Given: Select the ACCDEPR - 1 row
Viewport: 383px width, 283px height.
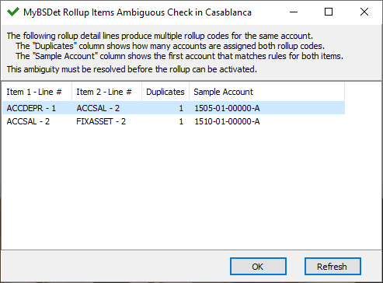Looking at the screenshot, I should coord(173,108).
